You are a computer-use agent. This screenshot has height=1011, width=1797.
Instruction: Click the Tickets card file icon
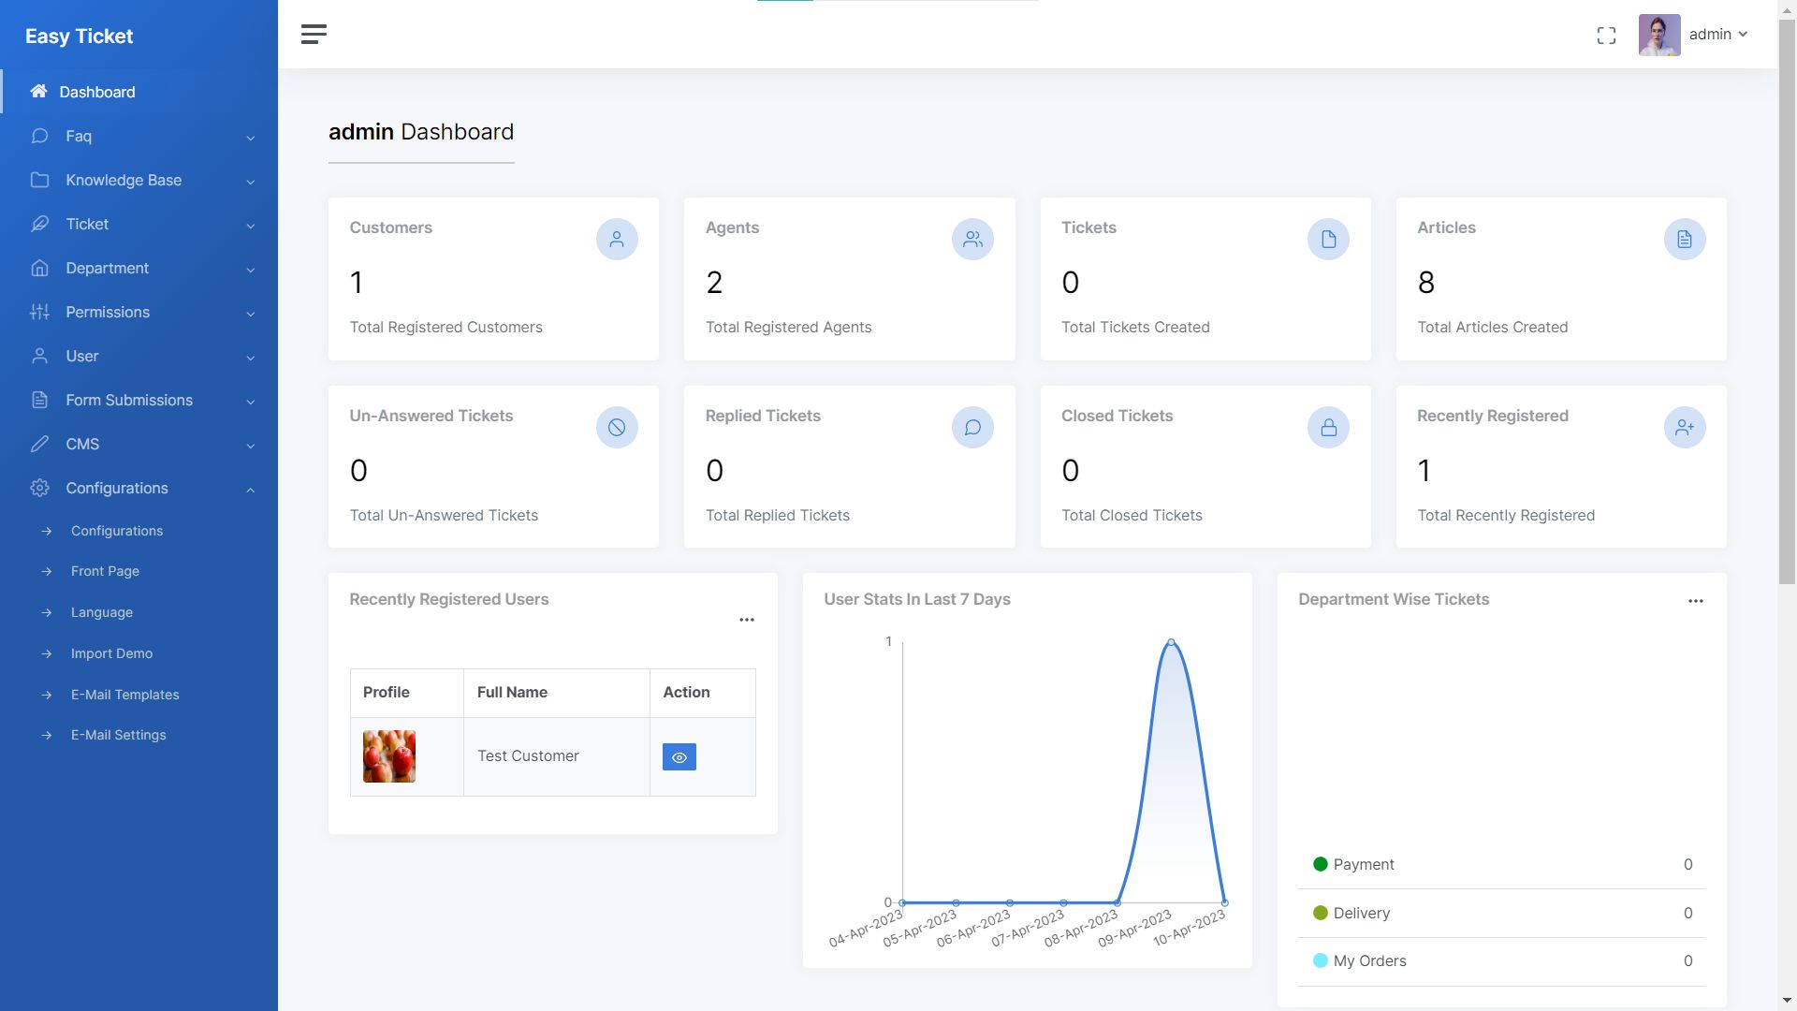1328,240
